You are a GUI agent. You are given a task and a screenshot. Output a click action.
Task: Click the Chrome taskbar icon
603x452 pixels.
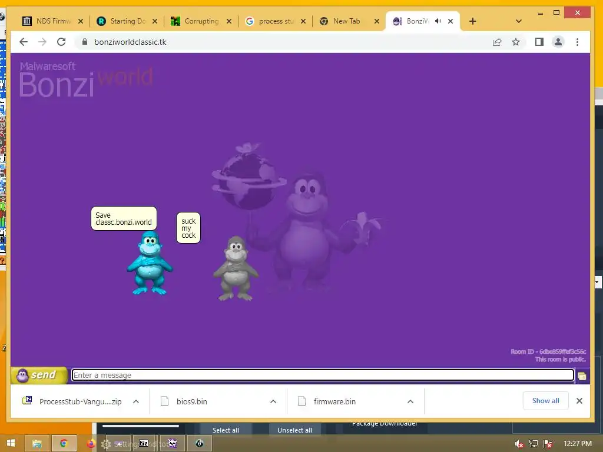click(x=64, y=444)
